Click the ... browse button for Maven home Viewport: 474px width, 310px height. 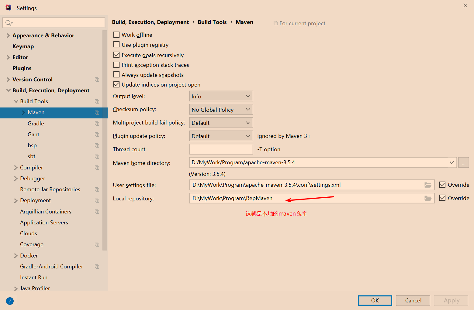pos(464,162)
